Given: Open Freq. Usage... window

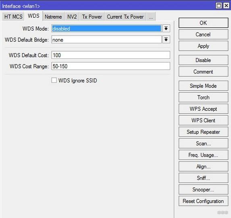Looking at the screenshot, I should point(203,155).
